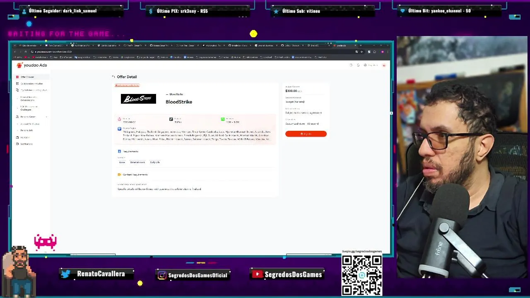The height and width of the screenshot is (298, 530).
Task: Open Personal Info in the sidebar
Action: coord(26,130)
